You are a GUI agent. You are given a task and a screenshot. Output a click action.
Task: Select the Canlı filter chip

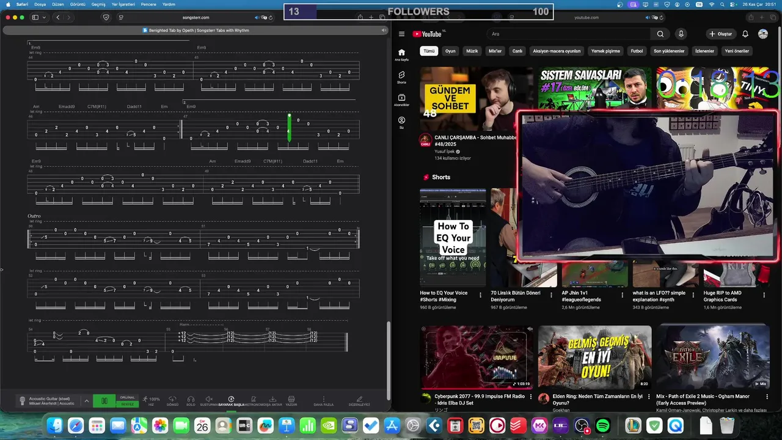tap(517, 51)
